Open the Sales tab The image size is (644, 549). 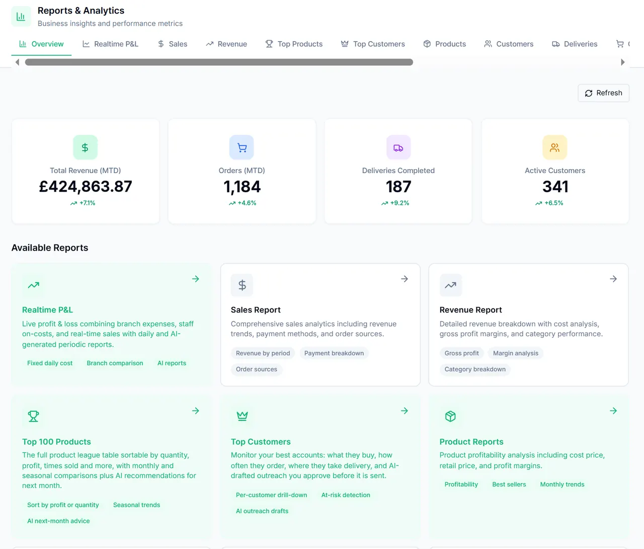pyautogui.click(x=173, y=44)
